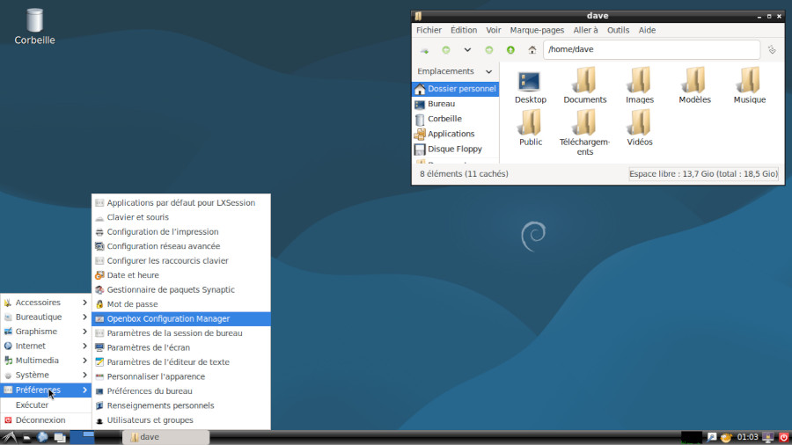Launch file manager from taskbar quick launch
This screenshot has height=445, width=792.
coord(26,437)
